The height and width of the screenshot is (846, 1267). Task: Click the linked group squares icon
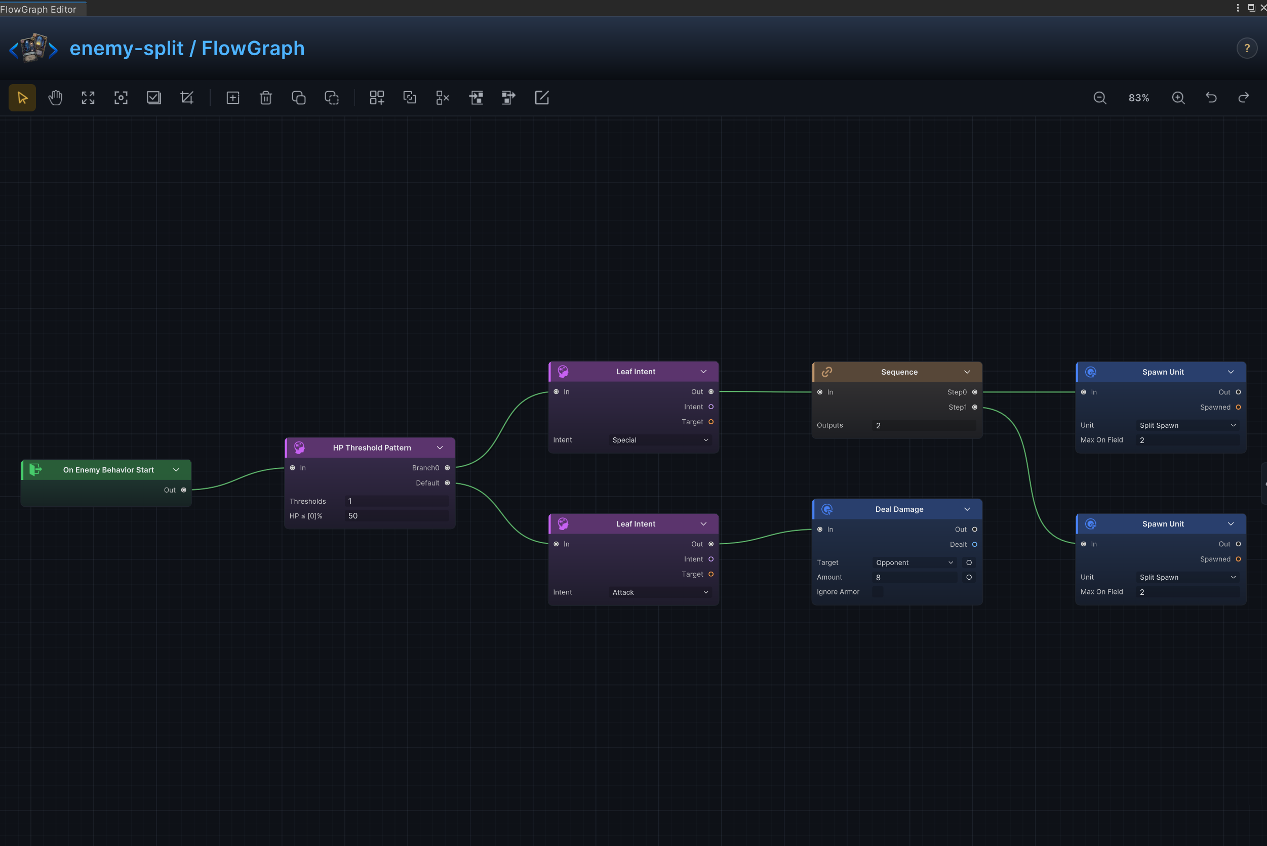click(410, 98)
